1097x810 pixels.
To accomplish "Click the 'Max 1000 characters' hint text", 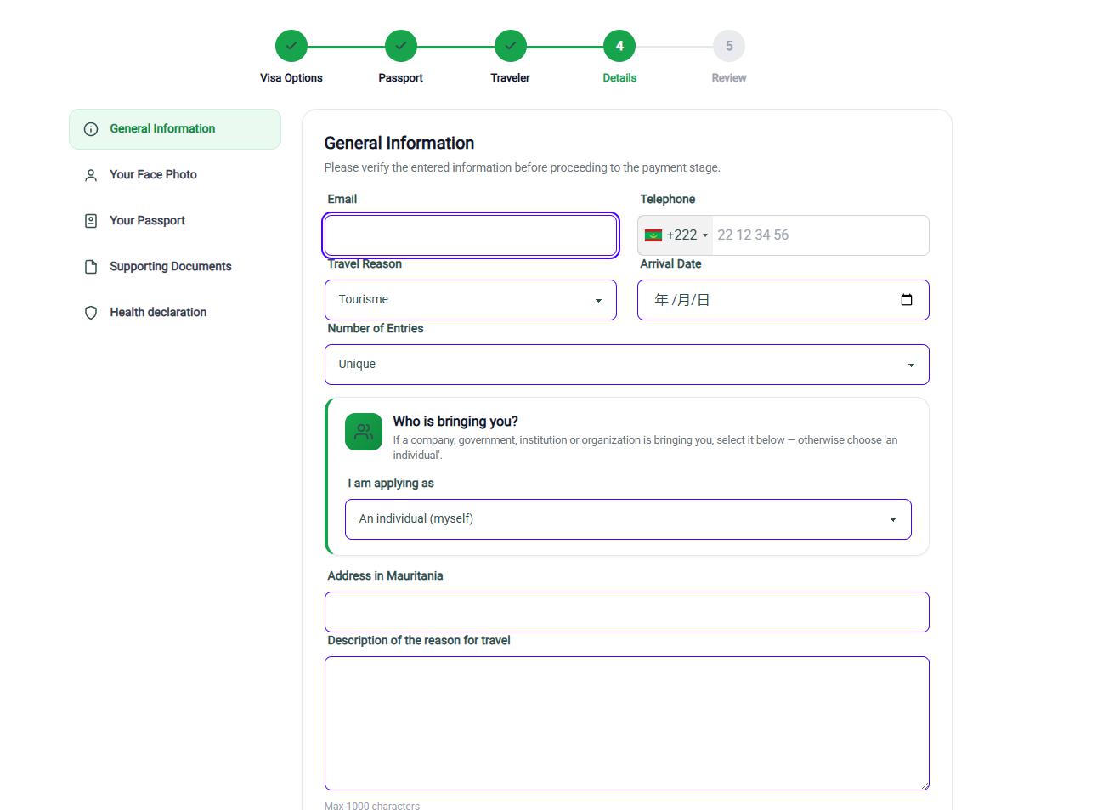I will point(372,805).
